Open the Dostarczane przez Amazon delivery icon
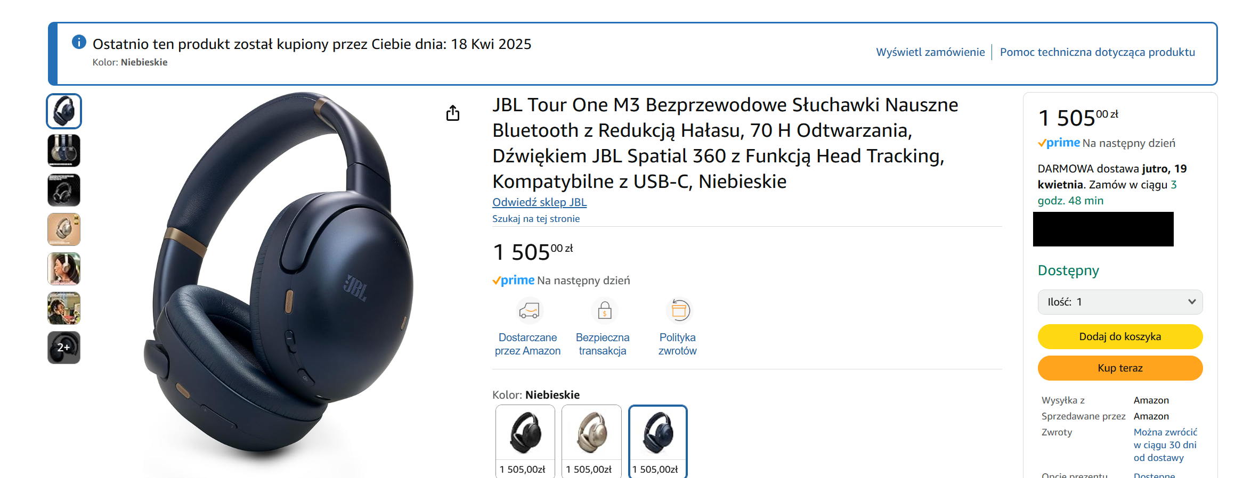The height and width of the screenshot is (478, 1243). (x=529, y=310)
